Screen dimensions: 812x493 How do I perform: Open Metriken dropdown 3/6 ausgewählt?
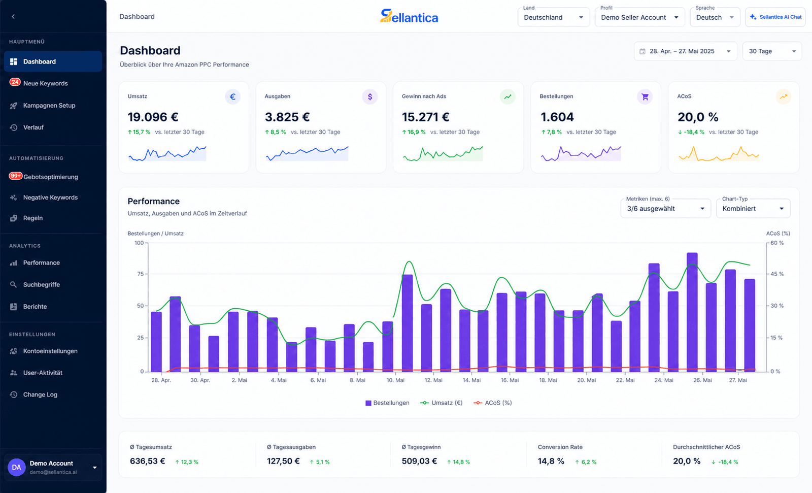(666, 208)
